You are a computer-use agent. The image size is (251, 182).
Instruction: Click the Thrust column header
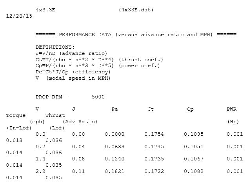point(55,115)
